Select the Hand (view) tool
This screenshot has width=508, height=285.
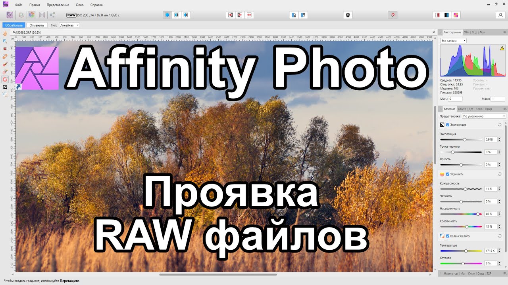point(5,34)
